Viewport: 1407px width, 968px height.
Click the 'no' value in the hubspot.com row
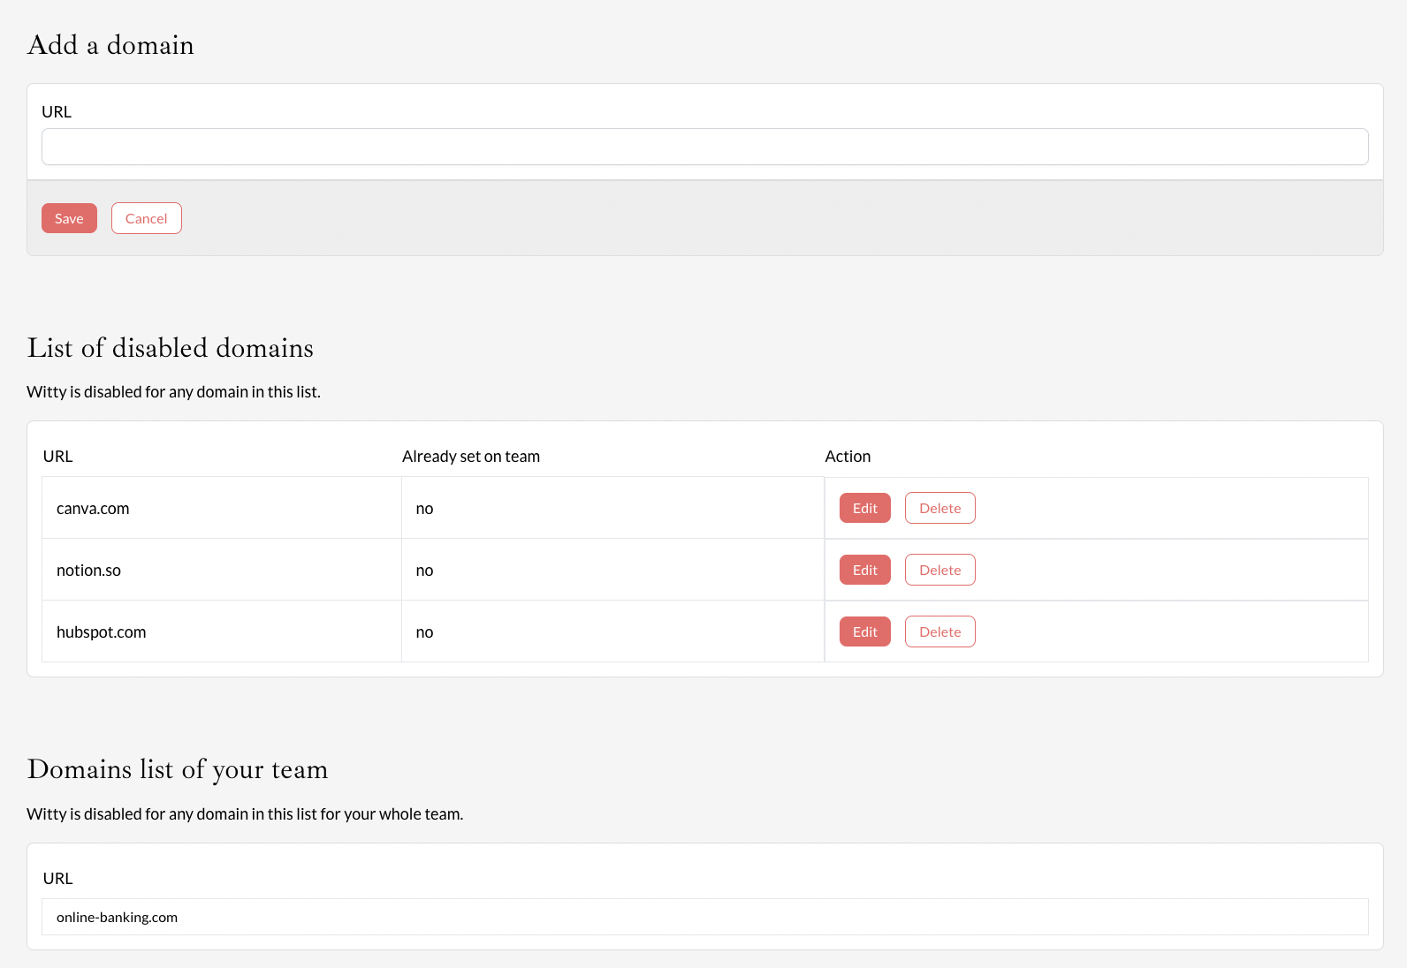tap(424, 632)
